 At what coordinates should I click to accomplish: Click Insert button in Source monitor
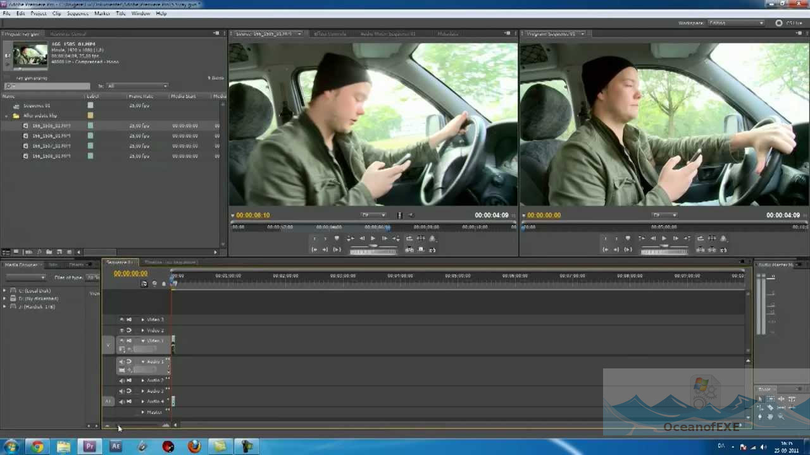coord(409,250)
